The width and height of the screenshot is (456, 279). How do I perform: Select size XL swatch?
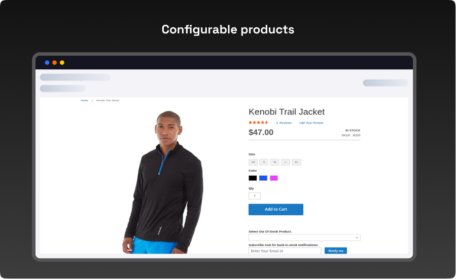pyautogui.click(x=296, y=162)
